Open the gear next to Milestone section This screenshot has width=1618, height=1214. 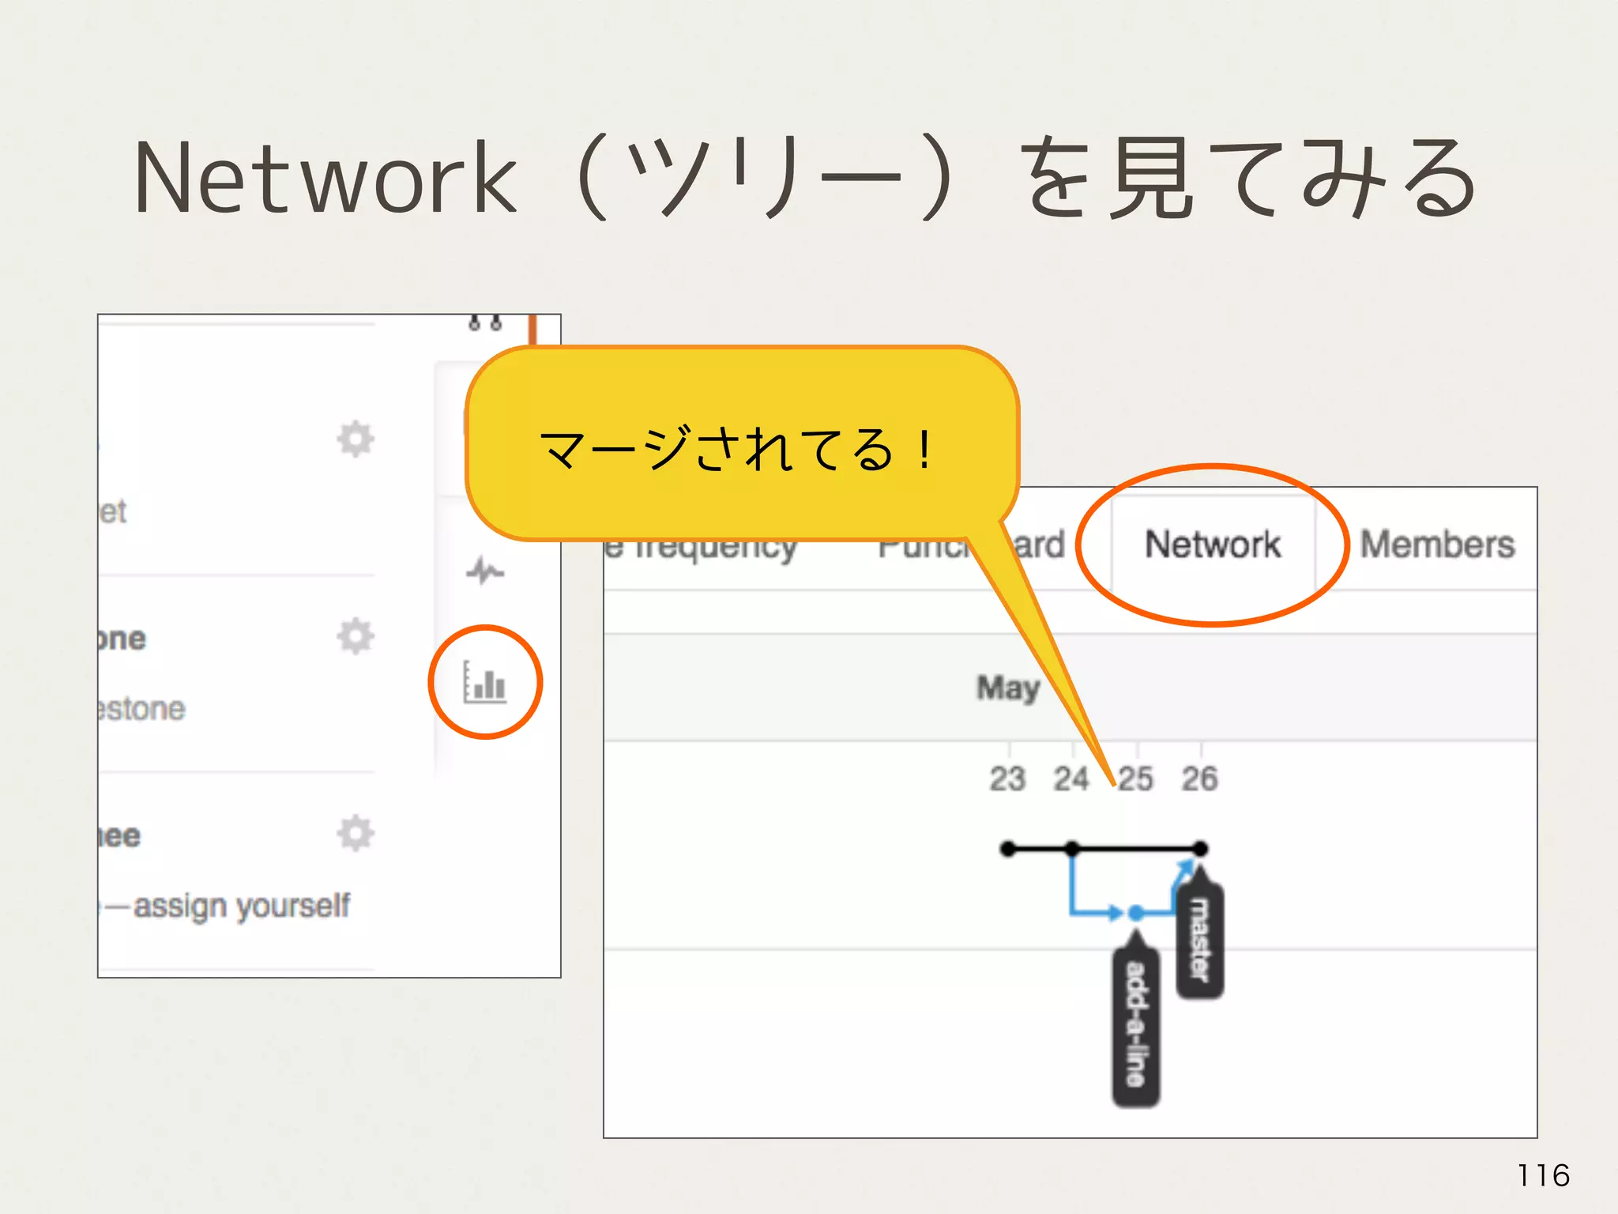(x=355, y=636)
